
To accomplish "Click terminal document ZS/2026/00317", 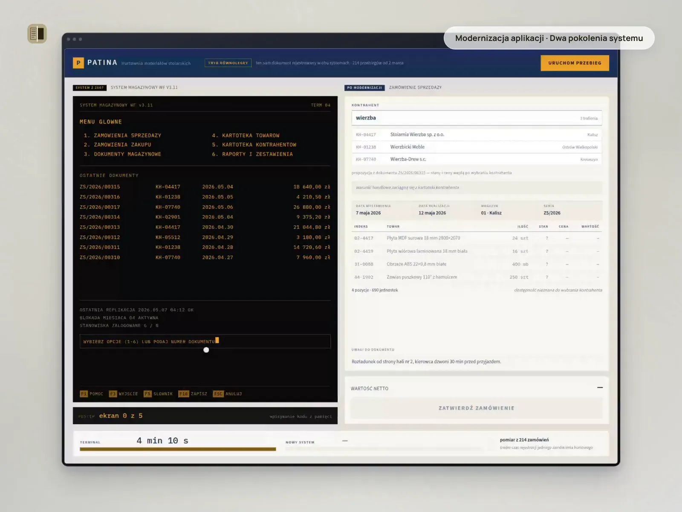I will pos(205,207).
